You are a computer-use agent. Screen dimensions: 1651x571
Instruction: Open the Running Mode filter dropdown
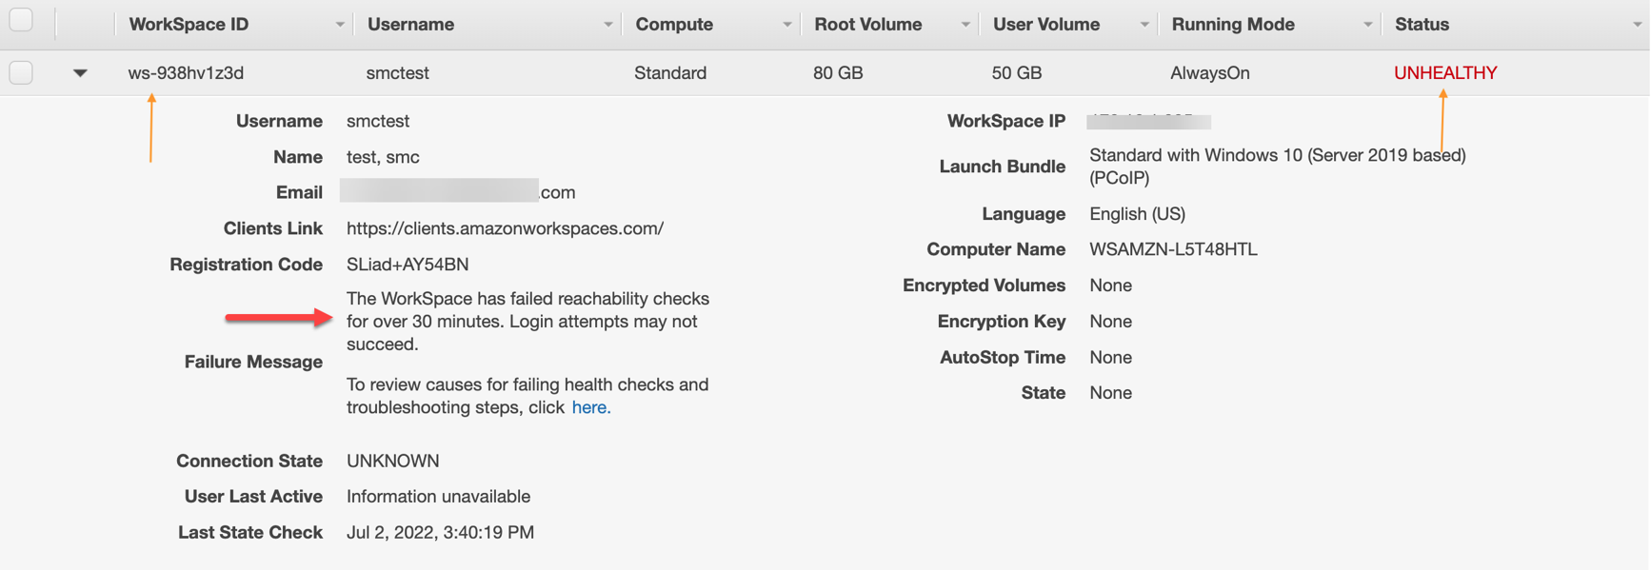1368,24
